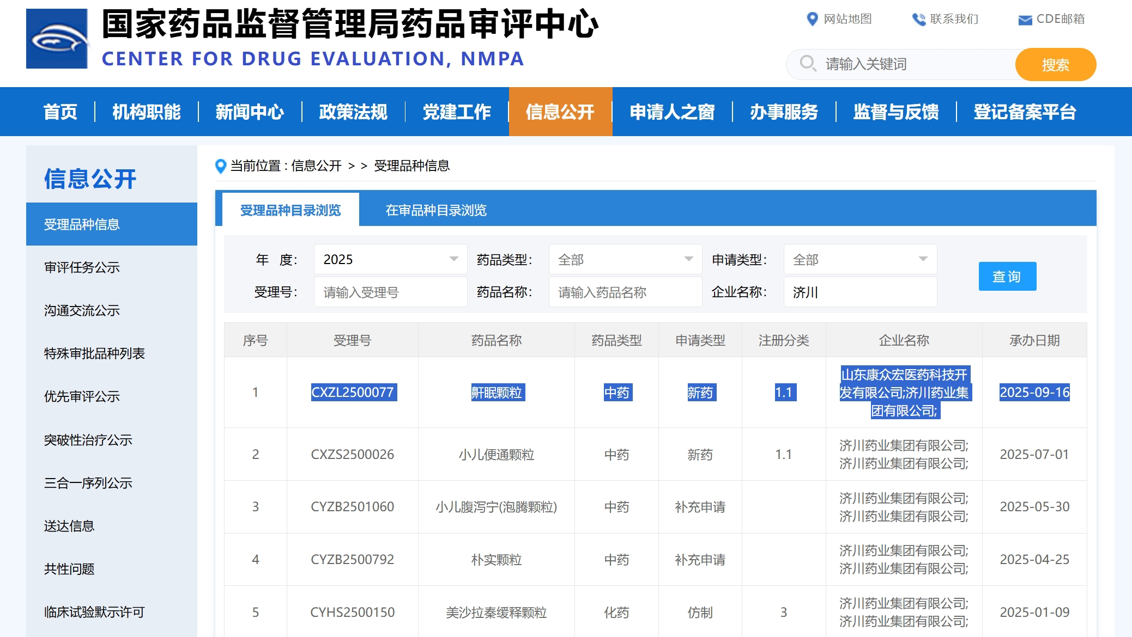Click acceptance number CXZL2500077
The width and height of the screenshot is (1132, 637).
[353, 392]
